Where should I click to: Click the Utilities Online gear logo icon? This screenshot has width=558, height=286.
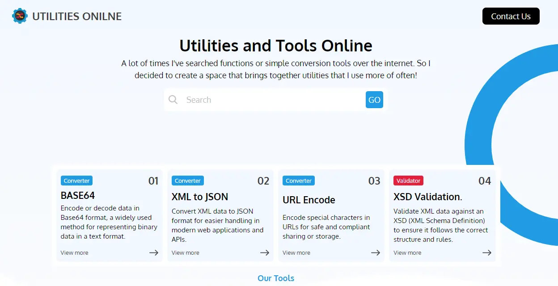20,16
